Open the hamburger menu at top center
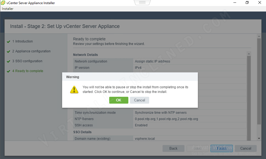266x159 pixels. (142, 2)
